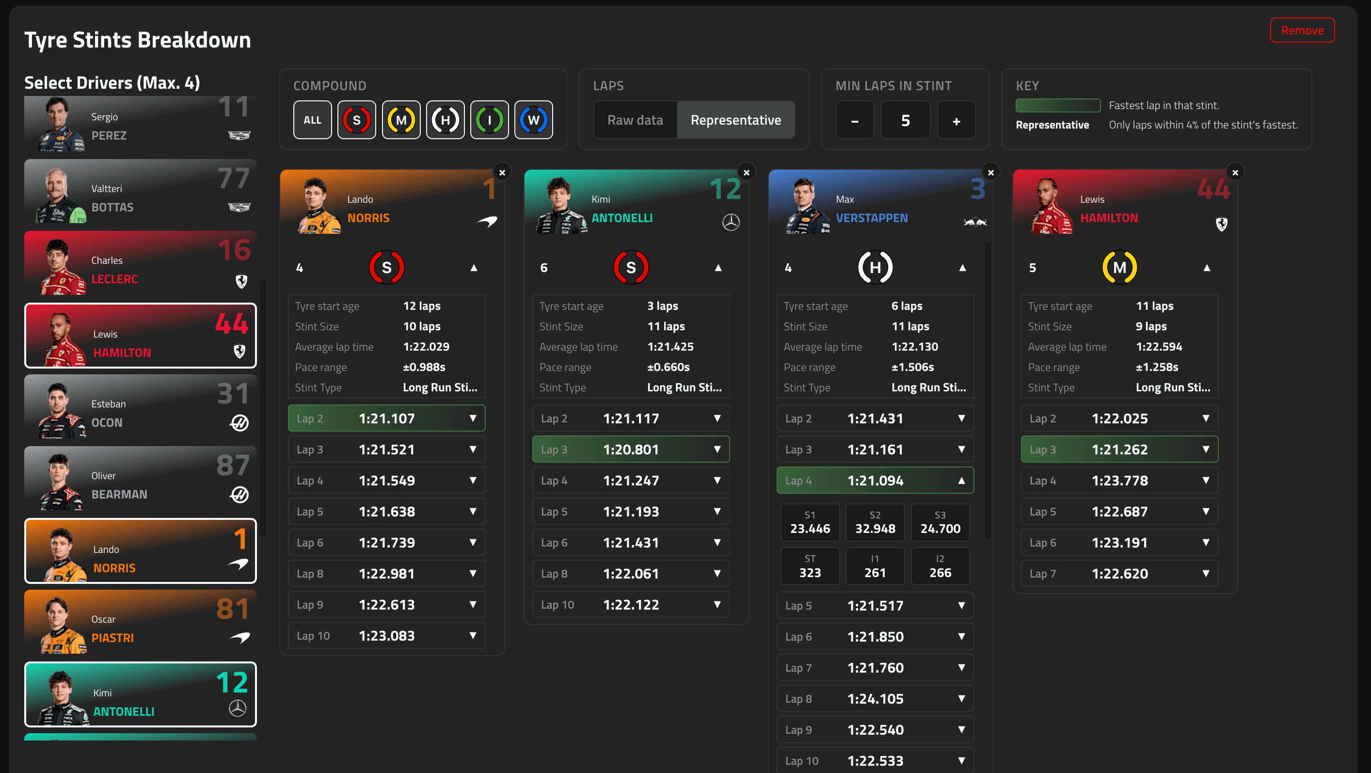Click Max Verstappen photo on stint card
The height and width of the screenshot is (773, 1371).
point(808,206)
